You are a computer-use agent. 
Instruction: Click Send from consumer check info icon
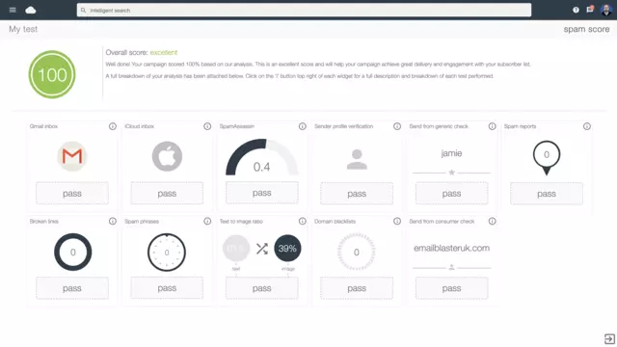pos(492,221)
